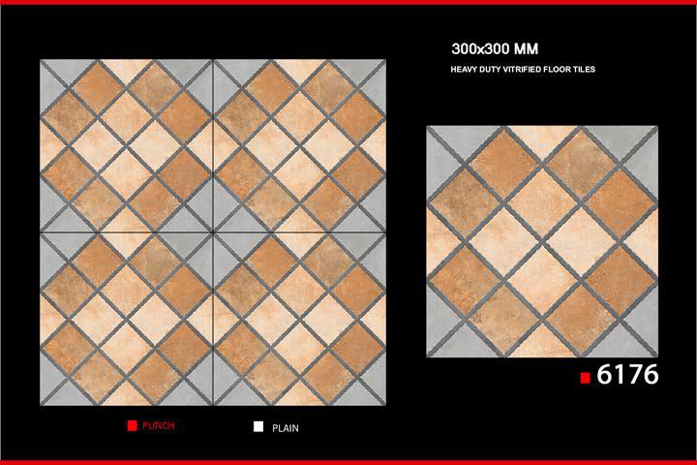Click the 6176 product code
Viewport: 697px width, 465px height.
[627, 375]
